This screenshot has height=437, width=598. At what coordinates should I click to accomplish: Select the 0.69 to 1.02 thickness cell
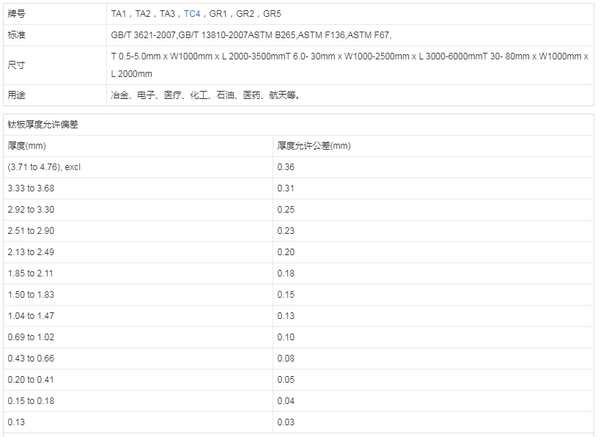31,337
